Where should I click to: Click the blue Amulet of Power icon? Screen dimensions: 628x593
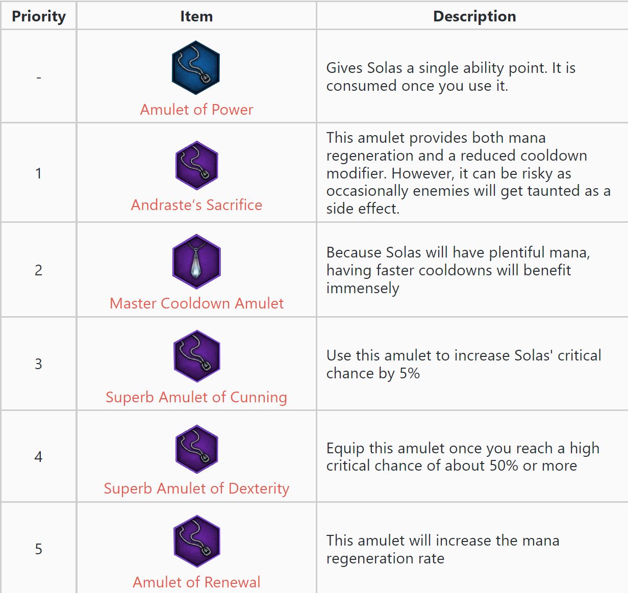(x=196, y=68)
